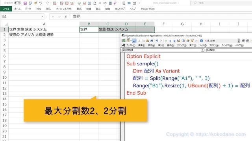The width and height of the screenshot is (252, 141).
Task: Open the sample procedure dropdown in VBA
Action: pos(229,50)
